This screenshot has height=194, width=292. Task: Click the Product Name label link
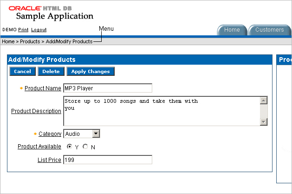point(43,88)
